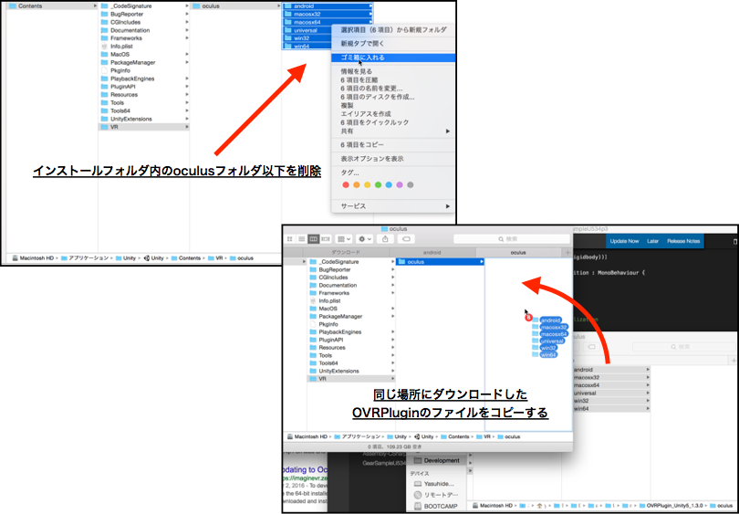Select column view in lower Finder toolbar
This screenshot has height=514, width=739.
point(314,239)
